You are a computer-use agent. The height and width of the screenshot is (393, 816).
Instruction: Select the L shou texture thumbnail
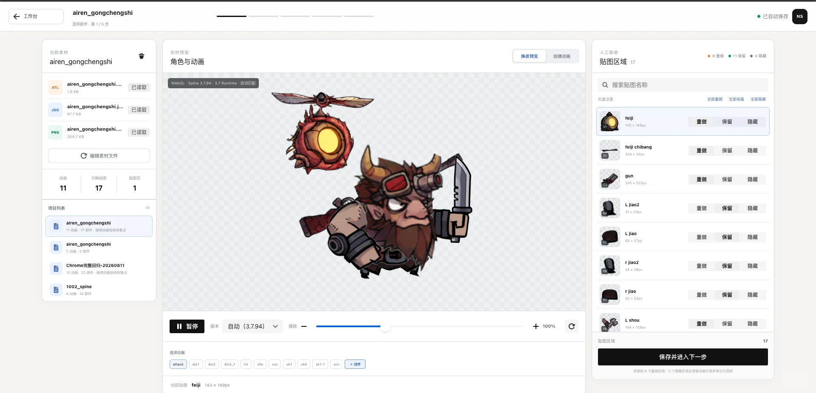tap(610, 323)
